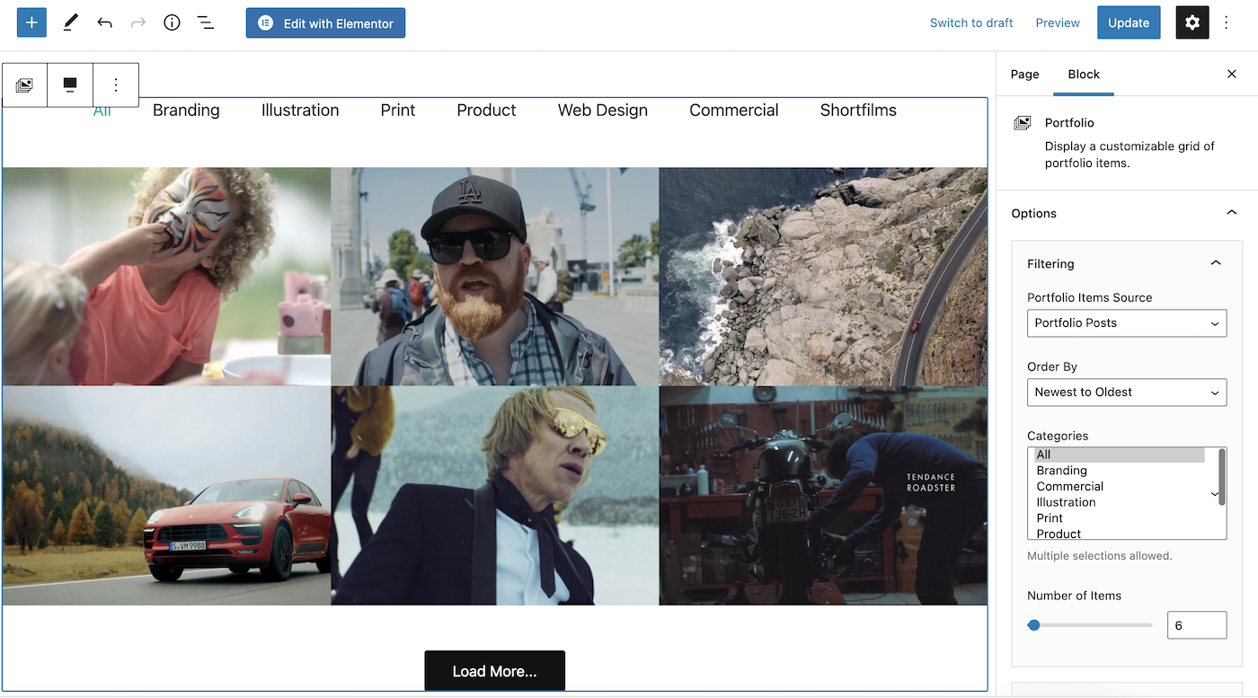Filter portfolio by Illustration

click(300, 110)
